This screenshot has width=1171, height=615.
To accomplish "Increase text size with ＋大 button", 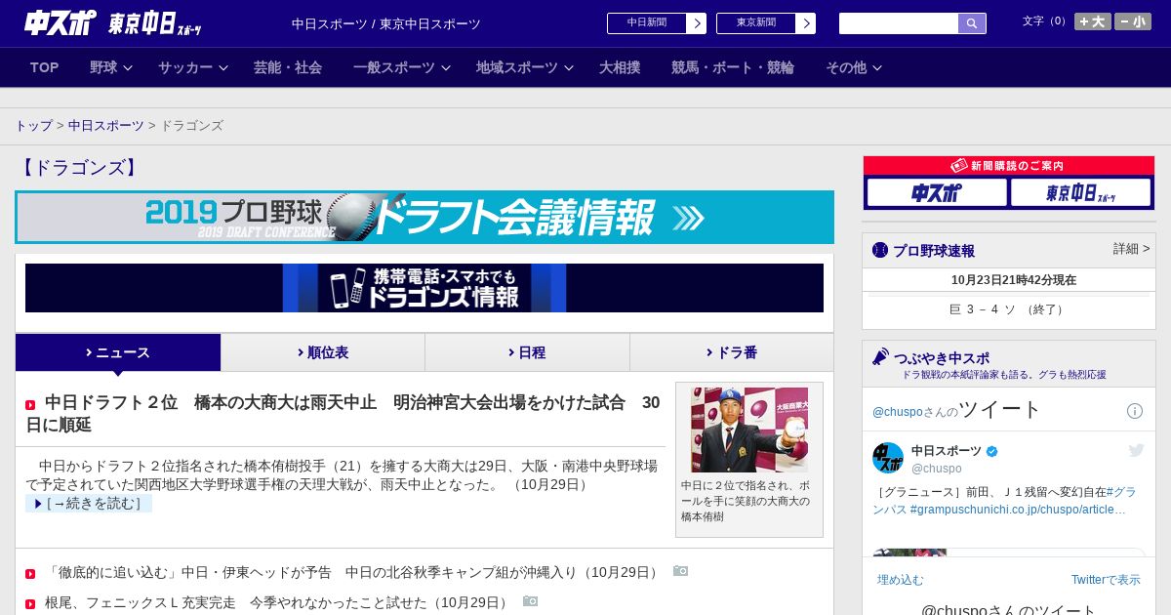I will [1093, 21].
